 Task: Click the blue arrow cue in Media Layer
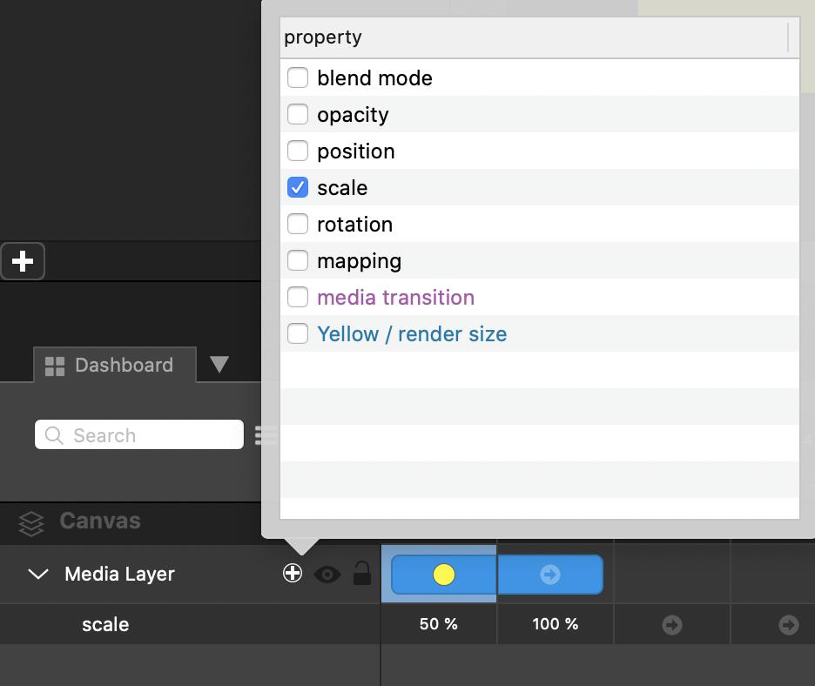pos(550,575)
